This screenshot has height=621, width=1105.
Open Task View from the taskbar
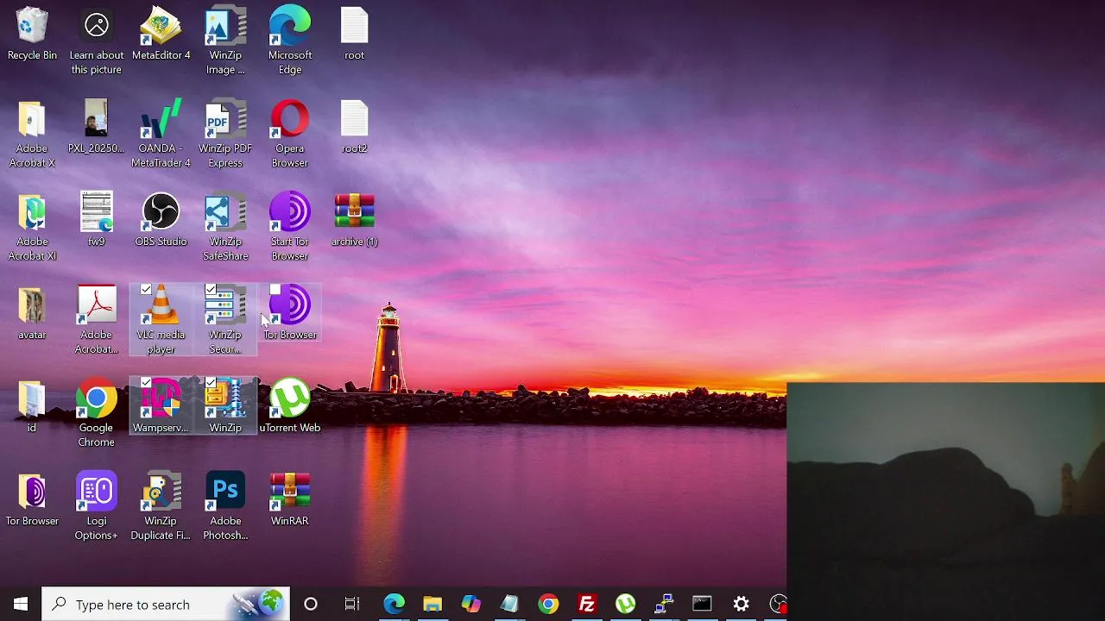coord(352,604)
